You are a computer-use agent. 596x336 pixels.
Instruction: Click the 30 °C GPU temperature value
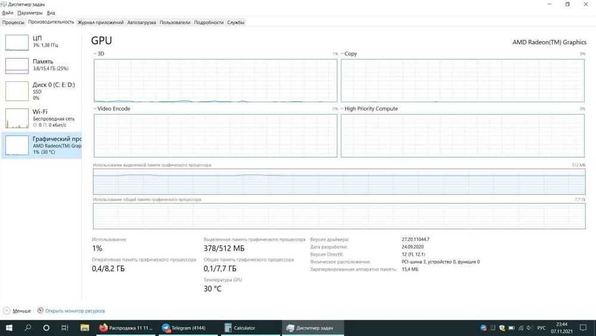[212, 289]
